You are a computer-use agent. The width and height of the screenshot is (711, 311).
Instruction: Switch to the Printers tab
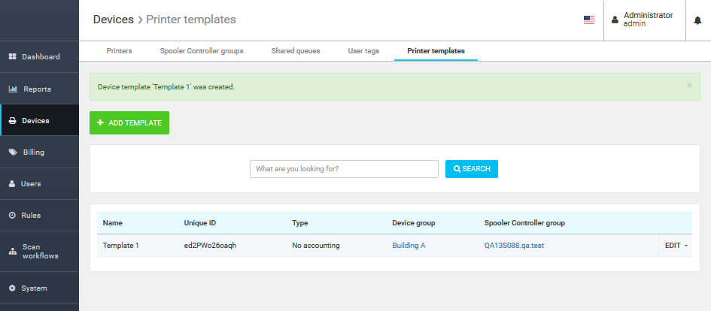tap(119, 51)
